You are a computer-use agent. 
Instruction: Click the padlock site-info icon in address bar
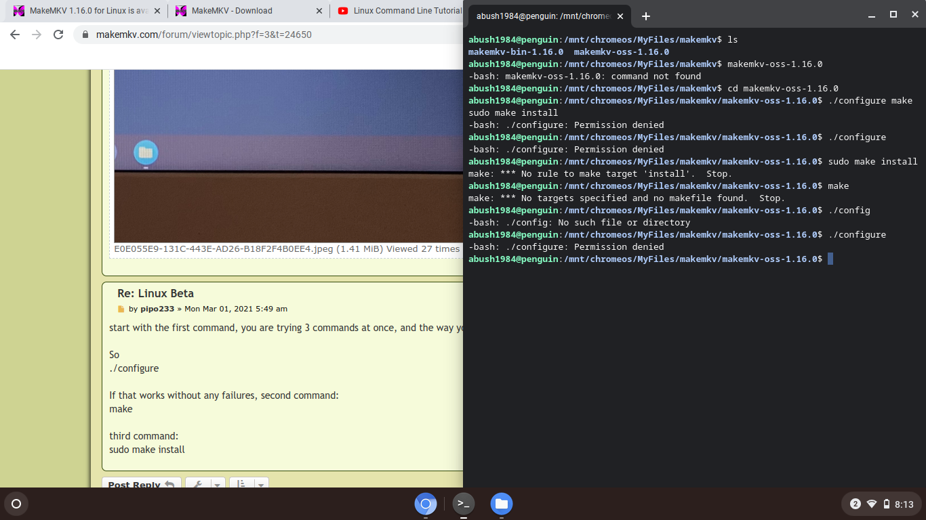point(85,35)
